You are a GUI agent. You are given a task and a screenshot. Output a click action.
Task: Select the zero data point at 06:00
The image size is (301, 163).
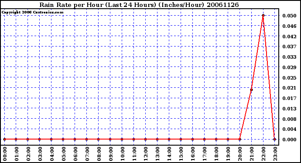click(75, 139)
